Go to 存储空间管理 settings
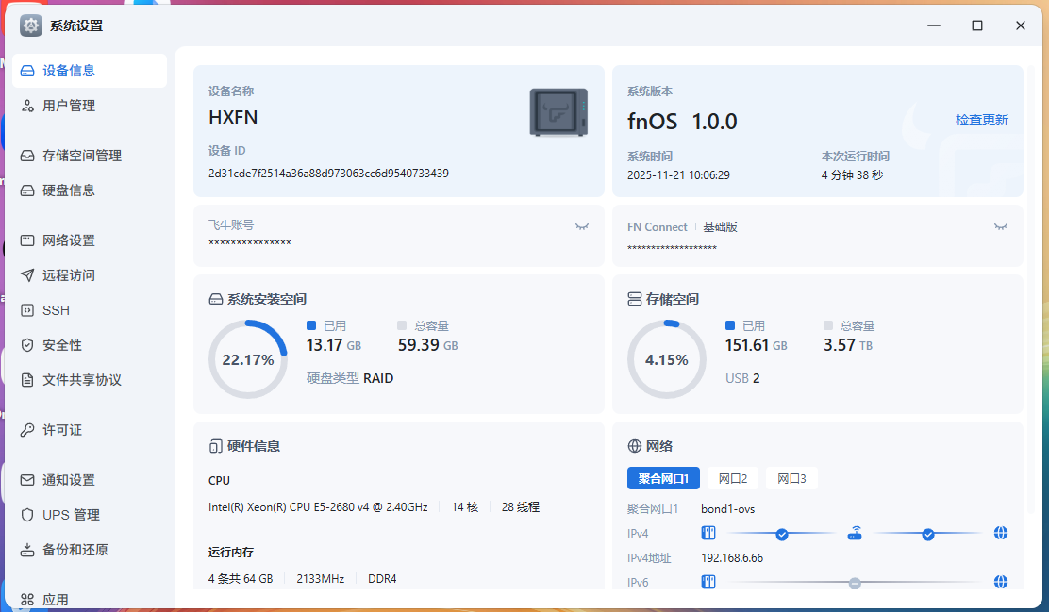 pos(89,156)
